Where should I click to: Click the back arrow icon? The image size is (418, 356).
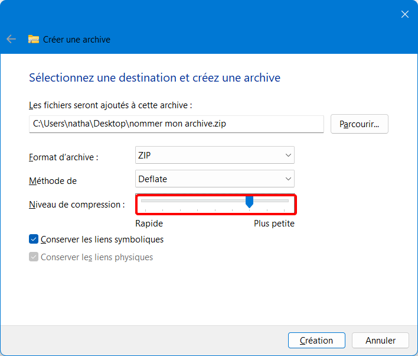[11, 39]
